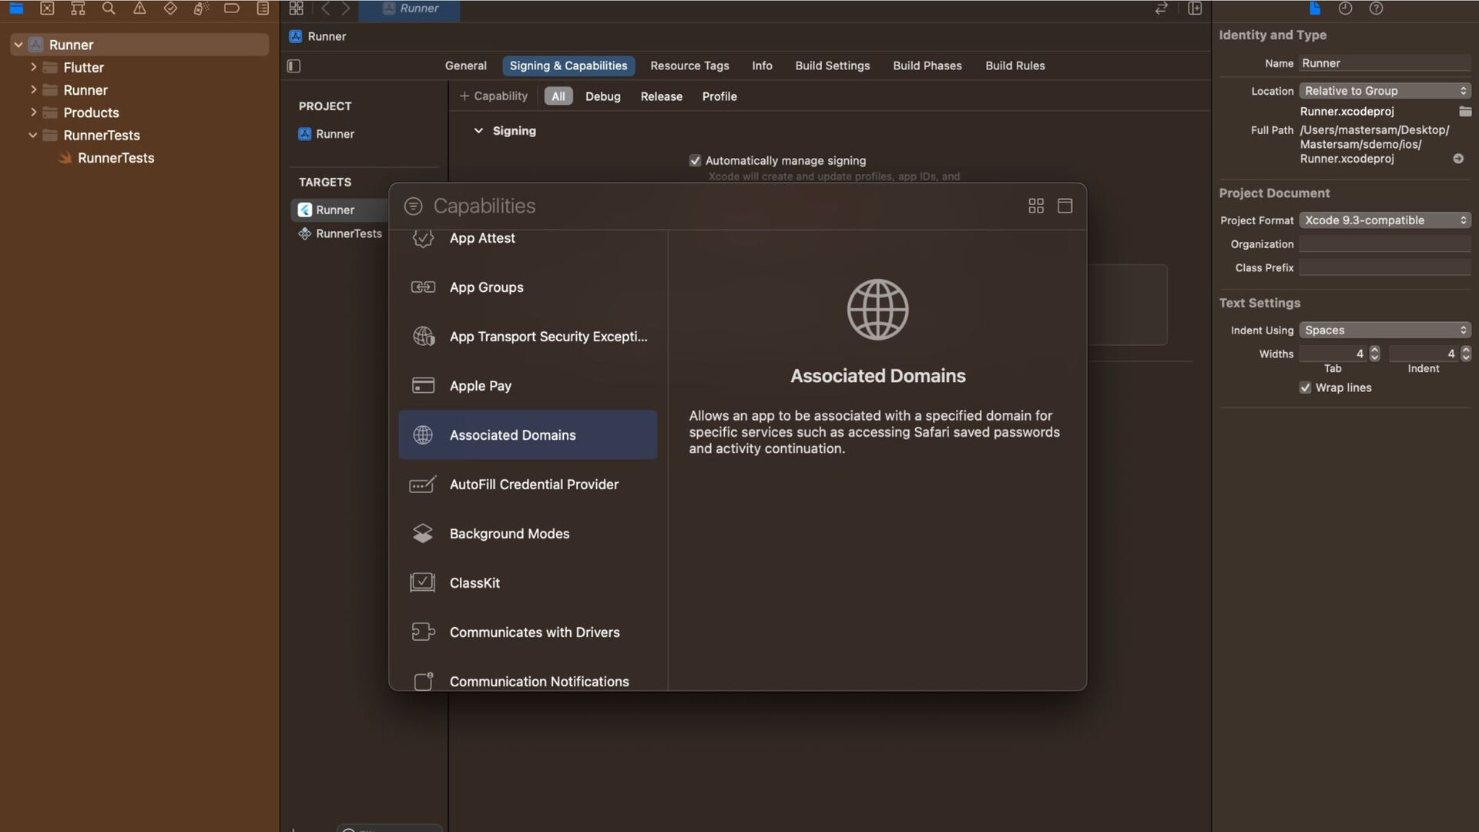Uncheck the Wrap lines checkbox
The width and height of the screenshot is (1479, 832).
1305,387
